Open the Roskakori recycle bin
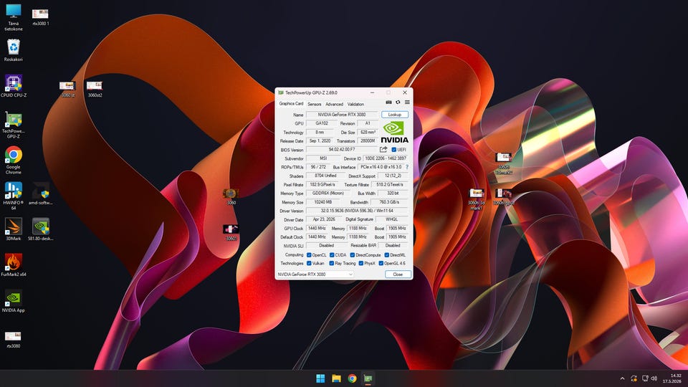688x387 pixels. click(x=13, y=50)
